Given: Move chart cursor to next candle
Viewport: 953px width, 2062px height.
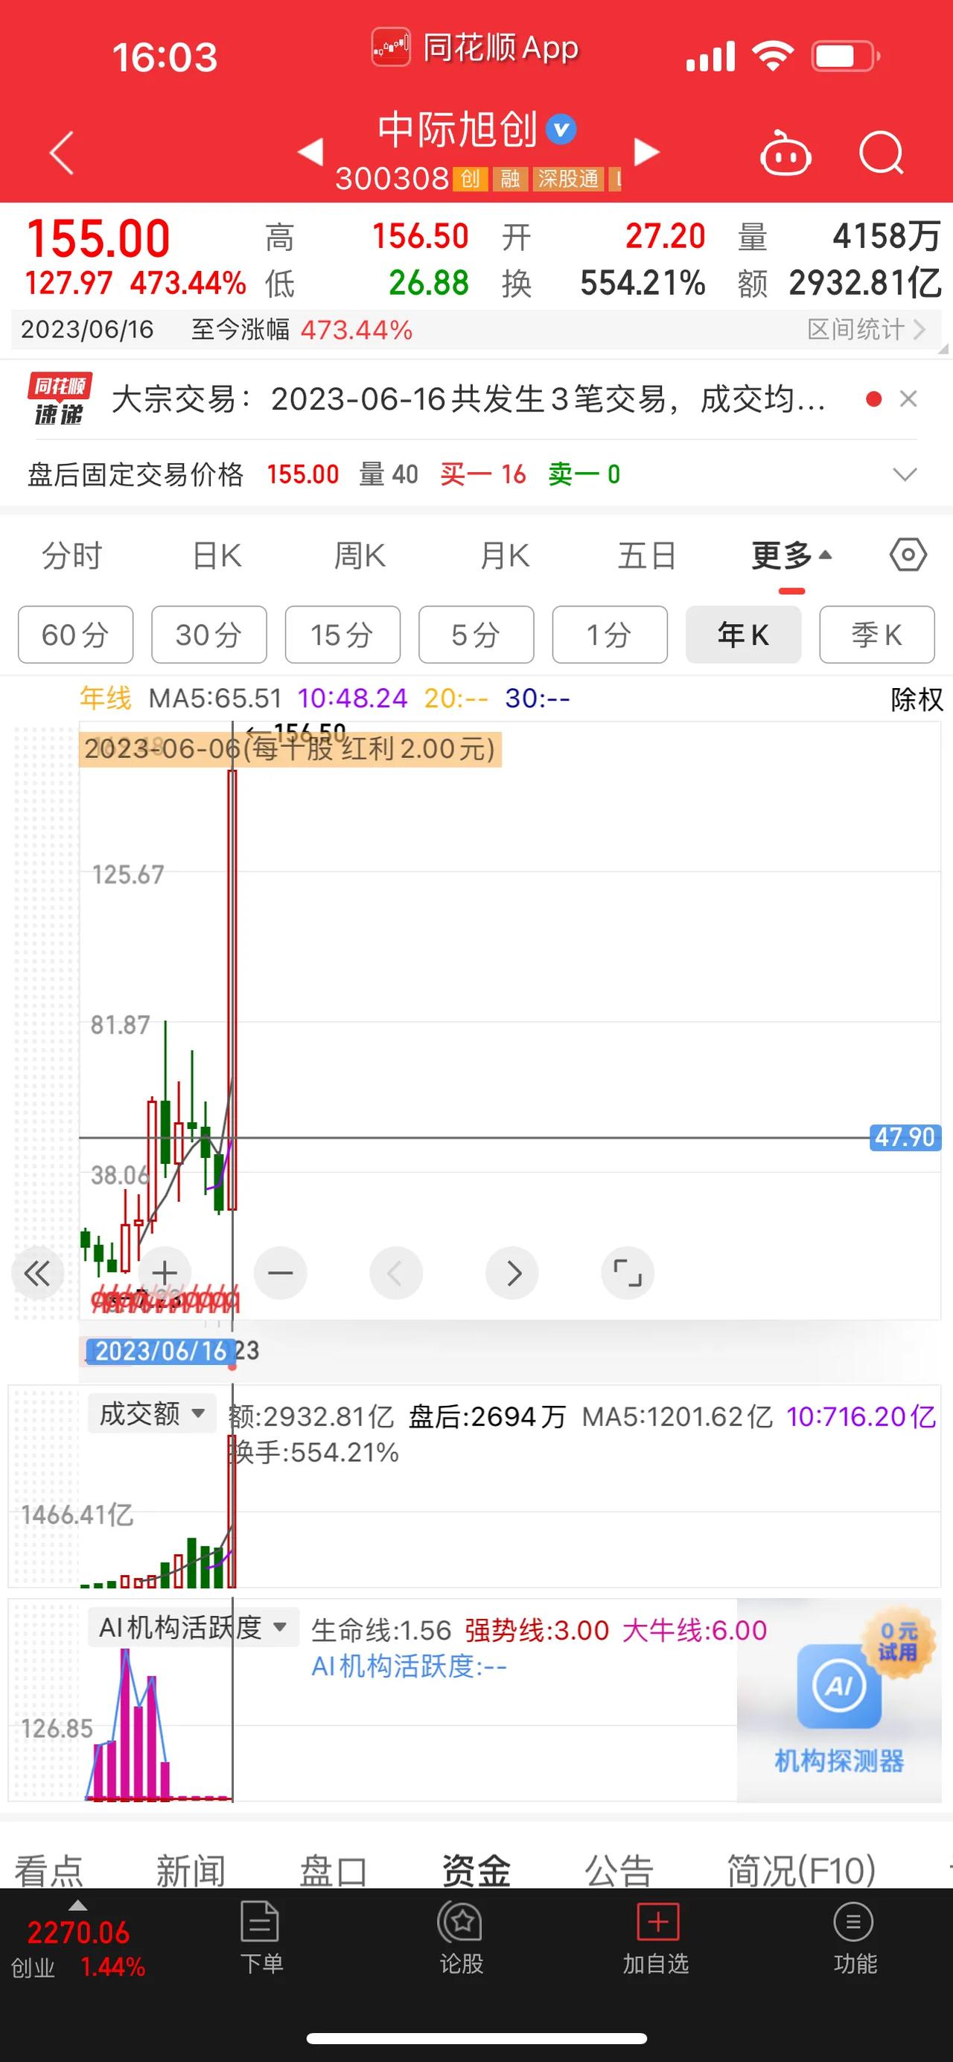Looking at the screenshot, I should 512,1273.
